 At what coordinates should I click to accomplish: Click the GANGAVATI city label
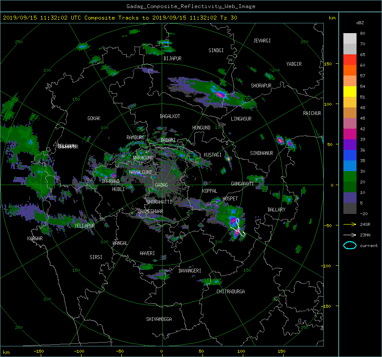click(242, 184)
